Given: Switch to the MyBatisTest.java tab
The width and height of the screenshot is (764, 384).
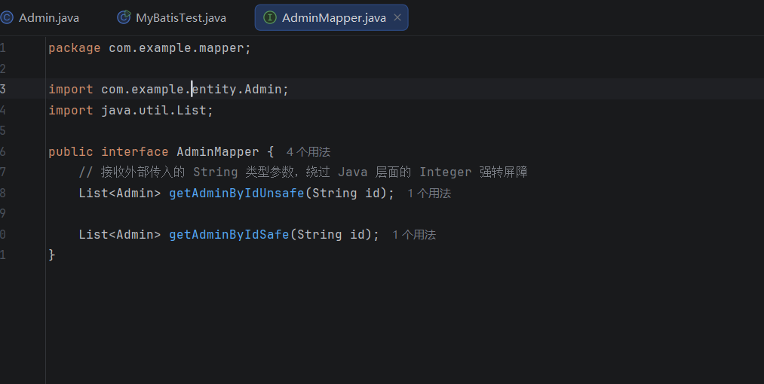Looking at the screenshot, I should (171, 18).
